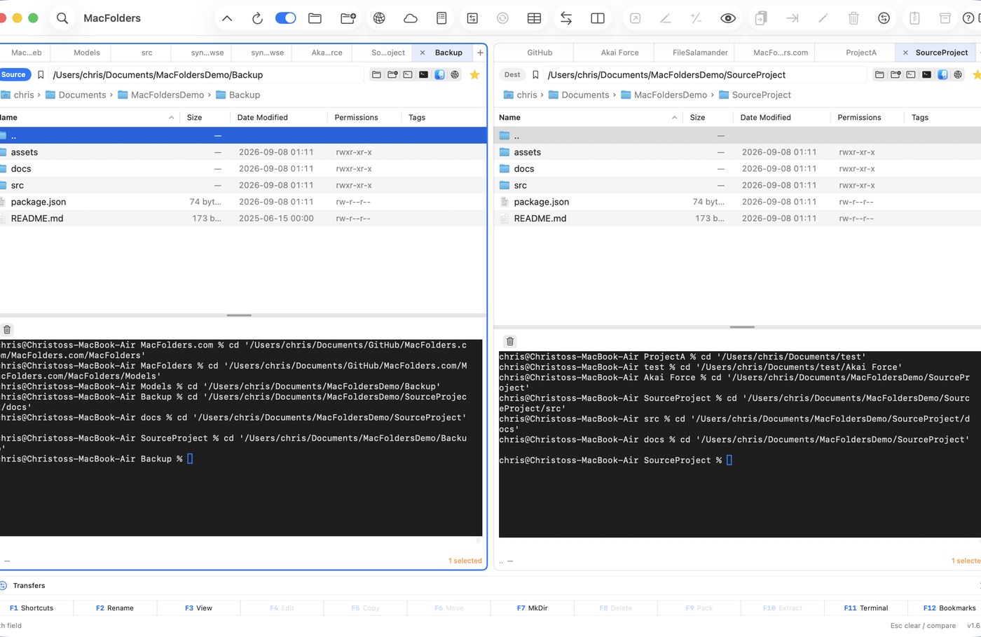Toggle the Dest badge on right pane

512,74
